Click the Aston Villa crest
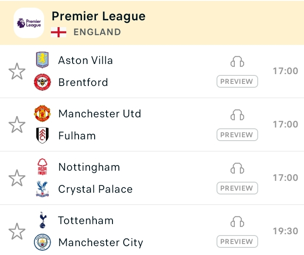This screenshot has width=304, height=255. pyautogui.click(x=42, y=60)
